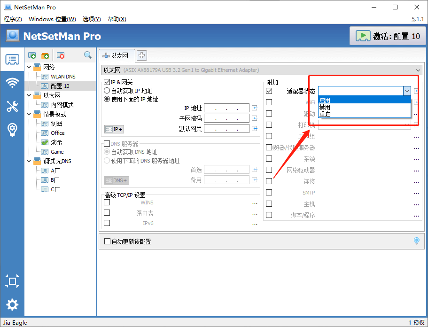
Task: Open the profiles view in the sidebar
Action: tap(12, 59)
